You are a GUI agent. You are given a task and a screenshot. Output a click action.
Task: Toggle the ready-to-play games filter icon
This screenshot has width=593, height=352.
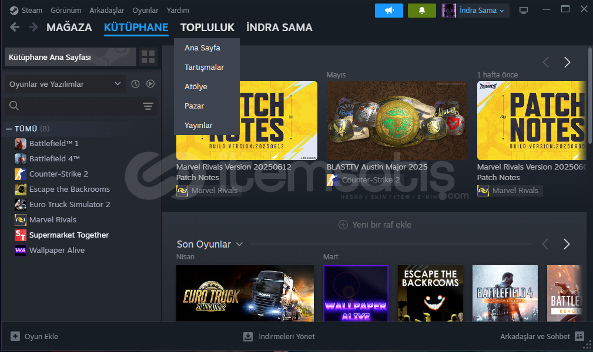(x=150, y=84)
